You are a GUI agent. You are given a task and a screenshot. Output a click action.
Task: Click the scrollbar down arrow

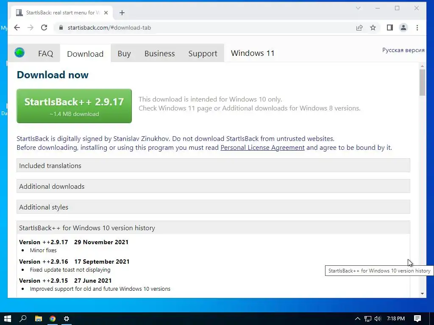(x=422, y=294)
